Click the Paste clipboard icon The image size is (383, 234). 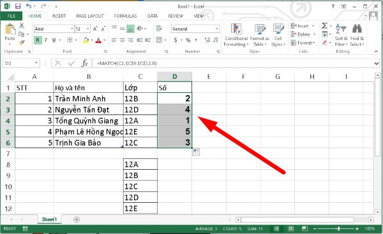(10, 29)
